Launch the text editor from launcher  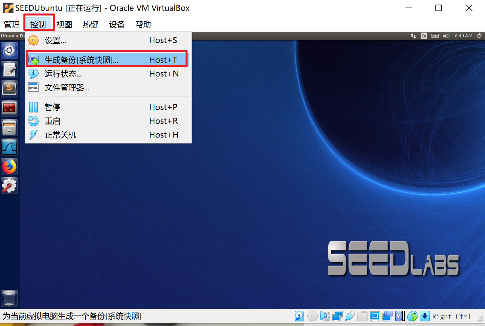tap(9, 69)
